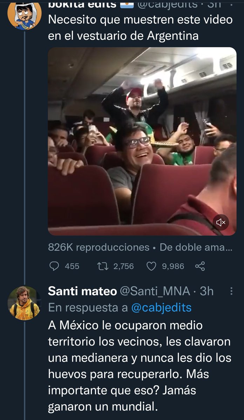
Task: Open the bokita edits profile avatar
Action: pos(24,15)
